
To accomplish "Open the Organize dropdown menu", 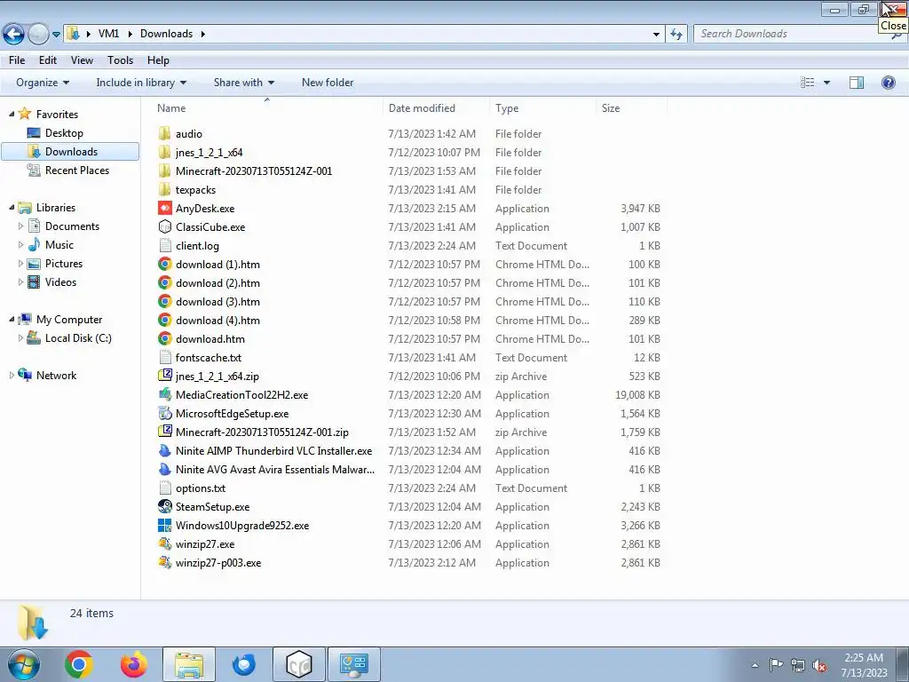I will tap(43, 83).
